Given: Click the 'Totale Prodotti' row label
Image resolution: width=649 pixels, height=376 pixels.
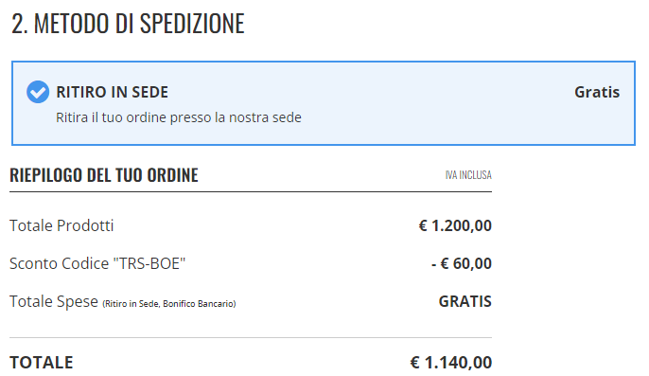Looking at the screenshot, I should coord(61,225).
